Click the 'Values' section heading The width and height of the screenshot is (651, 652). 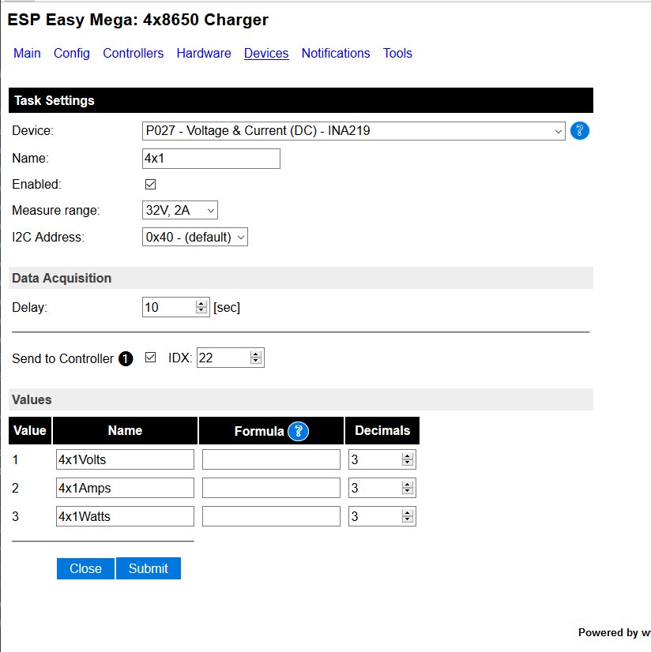(x=32, y=399)
